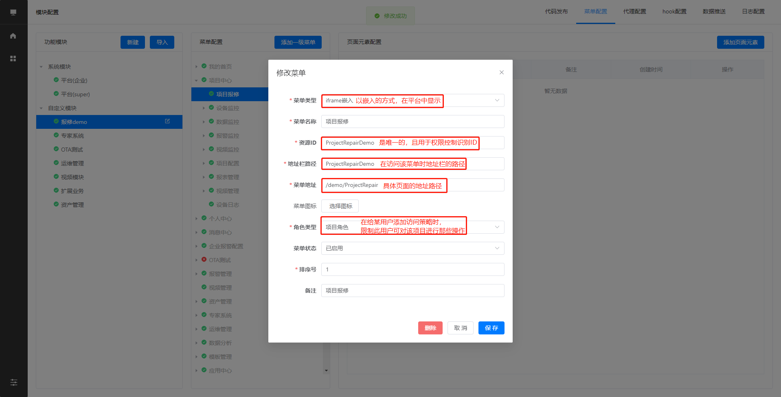Screen dimensions: 781x397
Task: Select the 报修demo module
Action: tap(109, 122)
